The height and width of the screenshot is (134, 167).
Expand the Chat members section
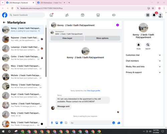tap(143, 61)
